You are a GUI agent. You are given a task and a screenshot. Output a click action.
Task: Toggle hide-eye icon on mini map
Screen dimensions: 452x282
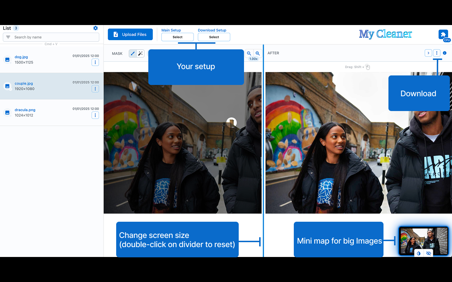pyautogui.click(x=428, y=253)
